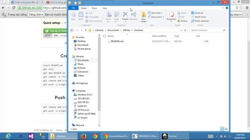Click Select none in the ribbon
This screenshot has height=140, width=250.
198,17
